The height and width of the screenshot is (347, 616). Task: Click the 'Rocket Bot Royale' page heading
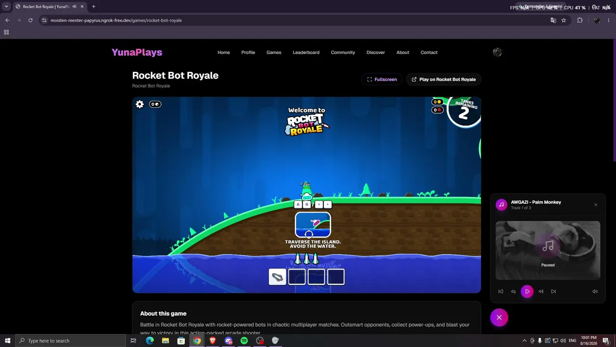175,75
